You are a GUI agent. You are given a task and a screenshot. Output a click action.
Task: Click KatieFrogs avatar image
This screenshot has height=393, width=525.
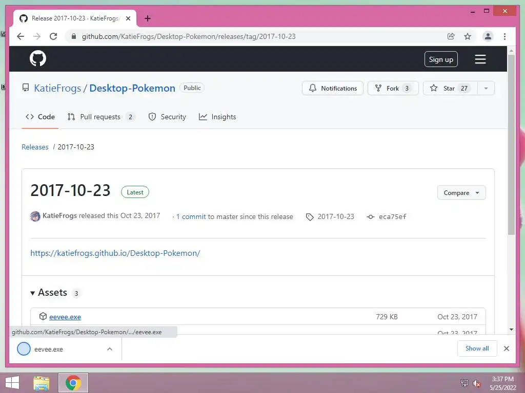point(35,216)
